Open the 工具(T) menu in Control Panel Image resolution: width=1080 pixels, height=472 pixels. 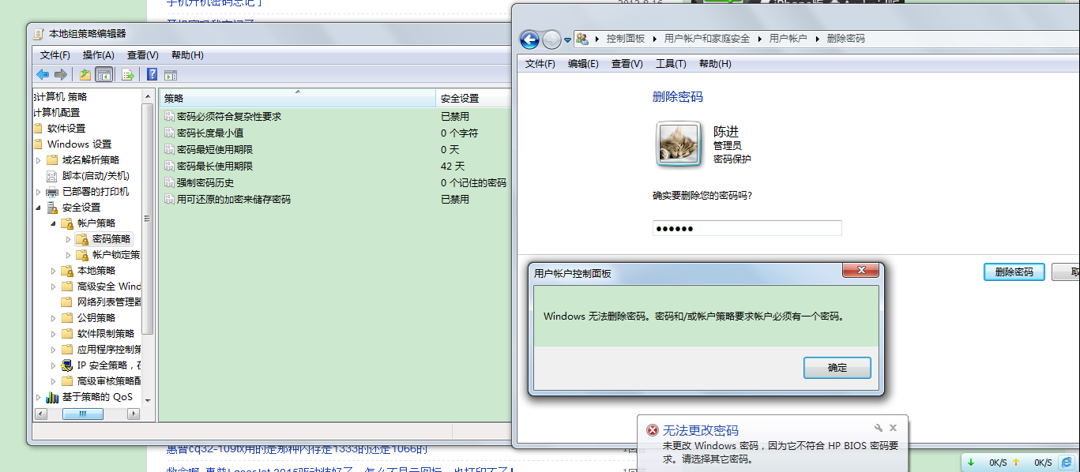click(x=671, y=64)
